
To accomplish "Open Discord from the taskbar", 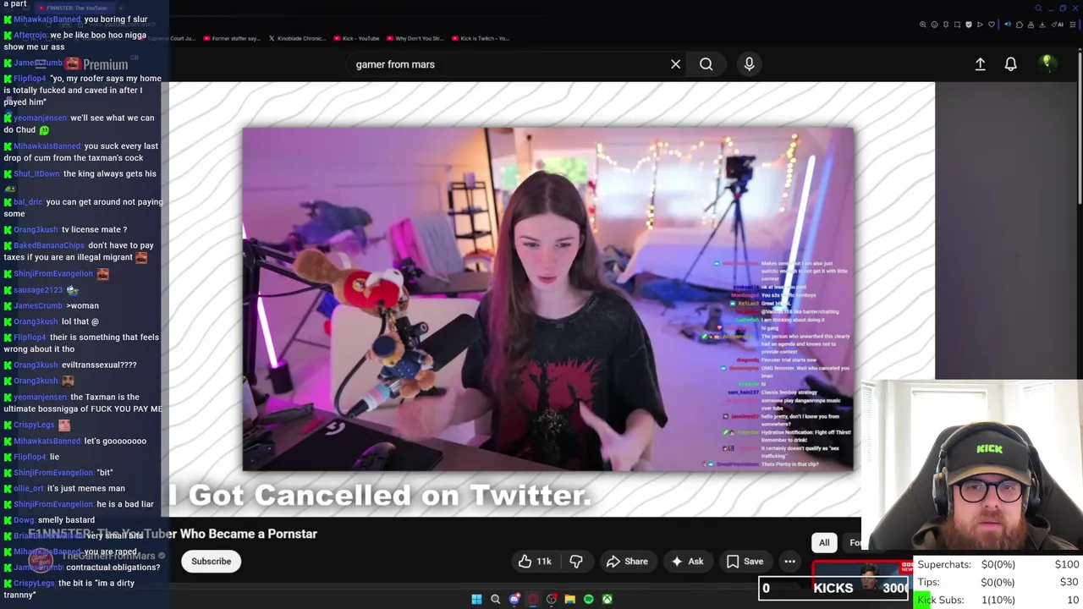I will (514, 600).
